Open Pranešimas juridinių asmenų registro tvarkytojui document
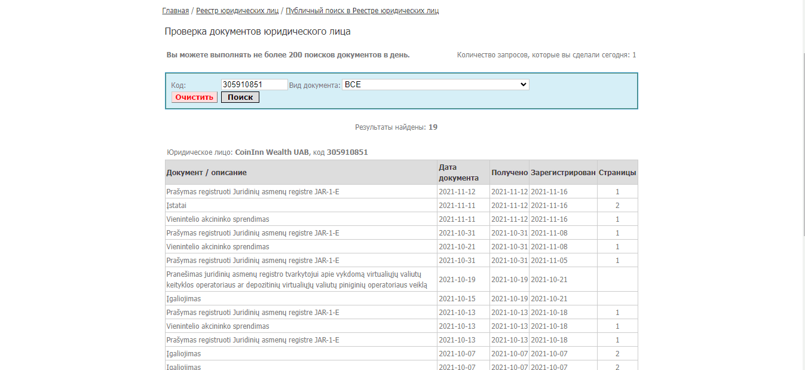 [296, 279]
